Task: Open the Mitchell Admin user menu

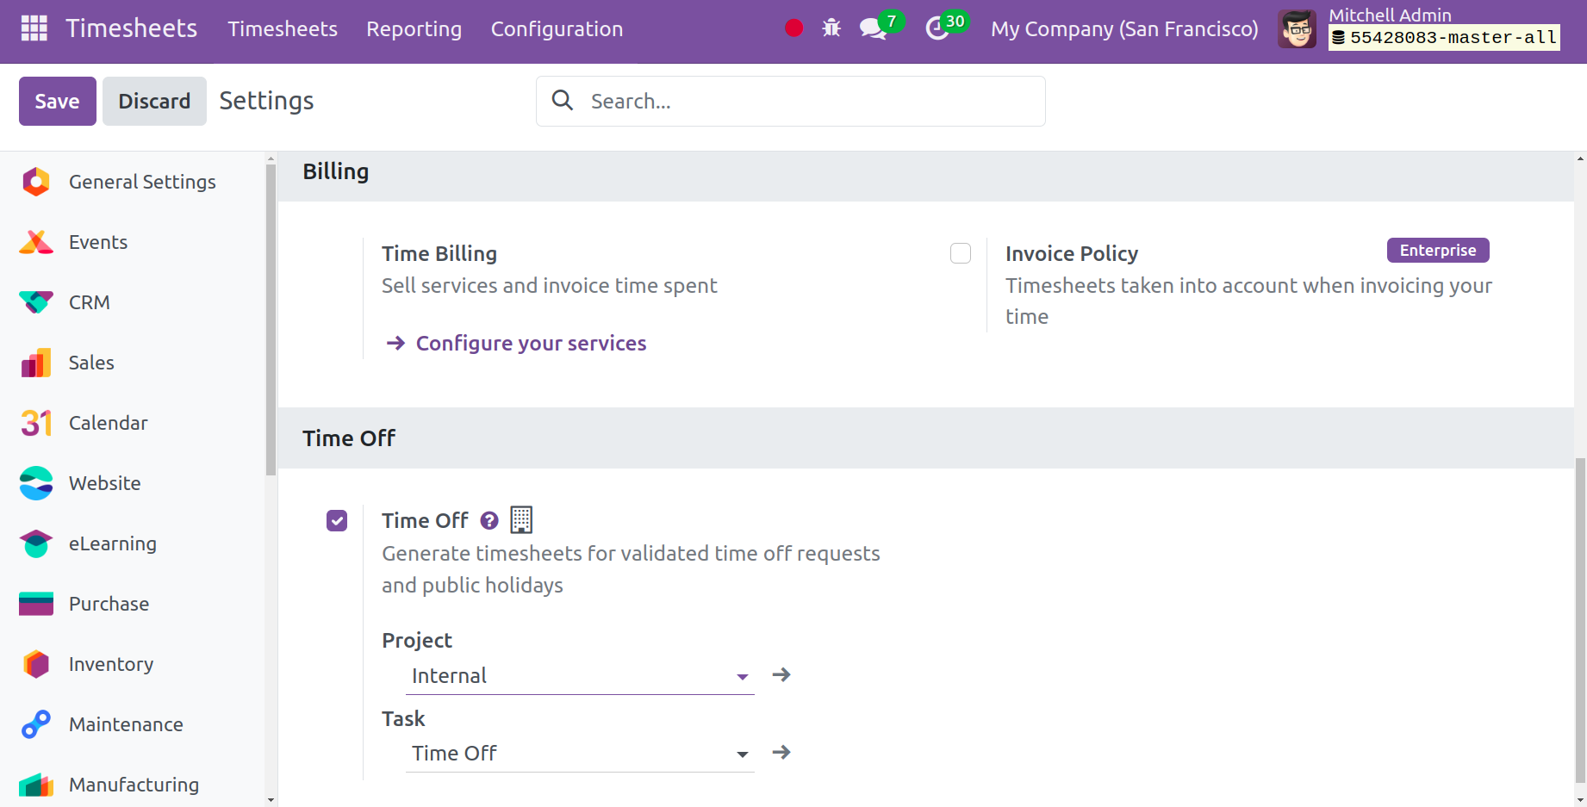Action: [x=1420, y=29]
